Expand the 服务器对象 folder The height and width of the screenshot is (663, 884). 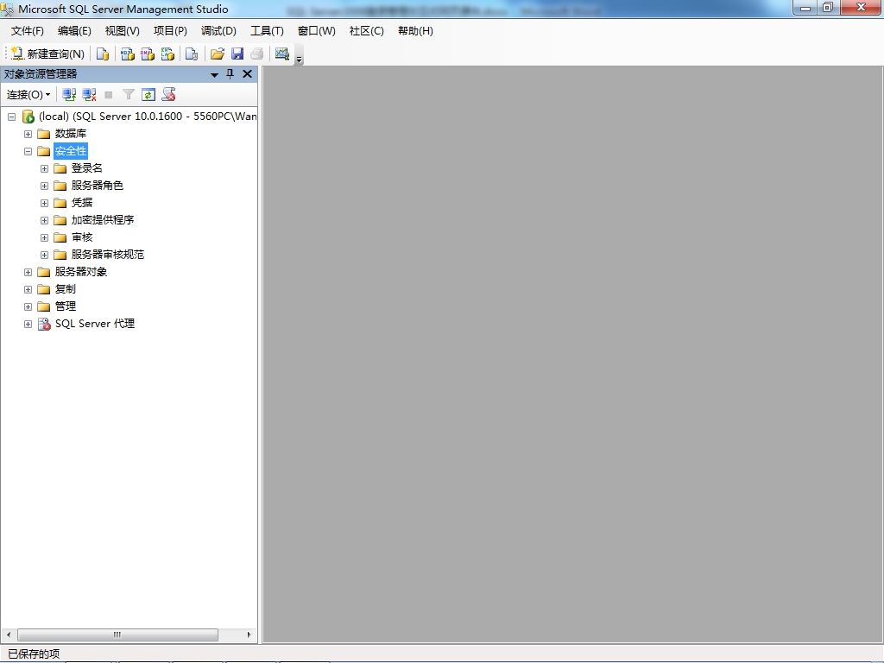[x=28, y=272]
